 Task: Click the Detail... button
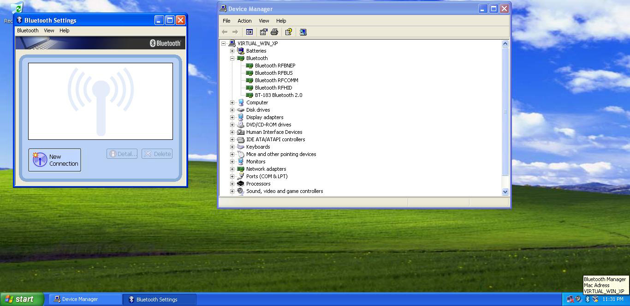pos(122,154)
